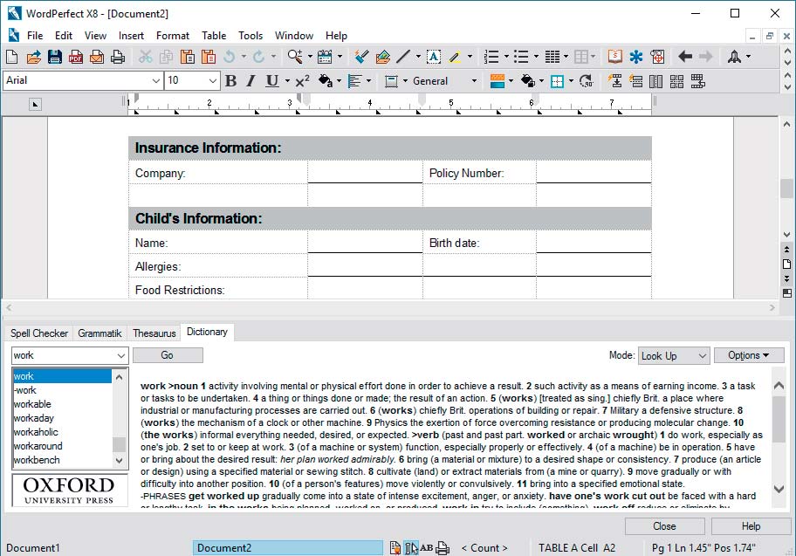Screen dimensions: 796x556
Task: Open the font size 10 dropdown
Action: pos(213,80)
